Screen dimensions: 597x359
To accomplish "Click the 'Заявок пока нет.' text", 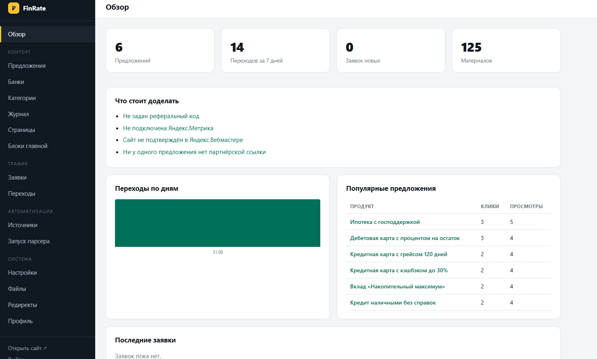I will point(138,356).
